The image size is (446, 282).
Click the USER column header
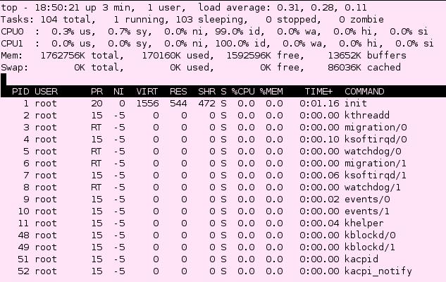coord(46,92)
